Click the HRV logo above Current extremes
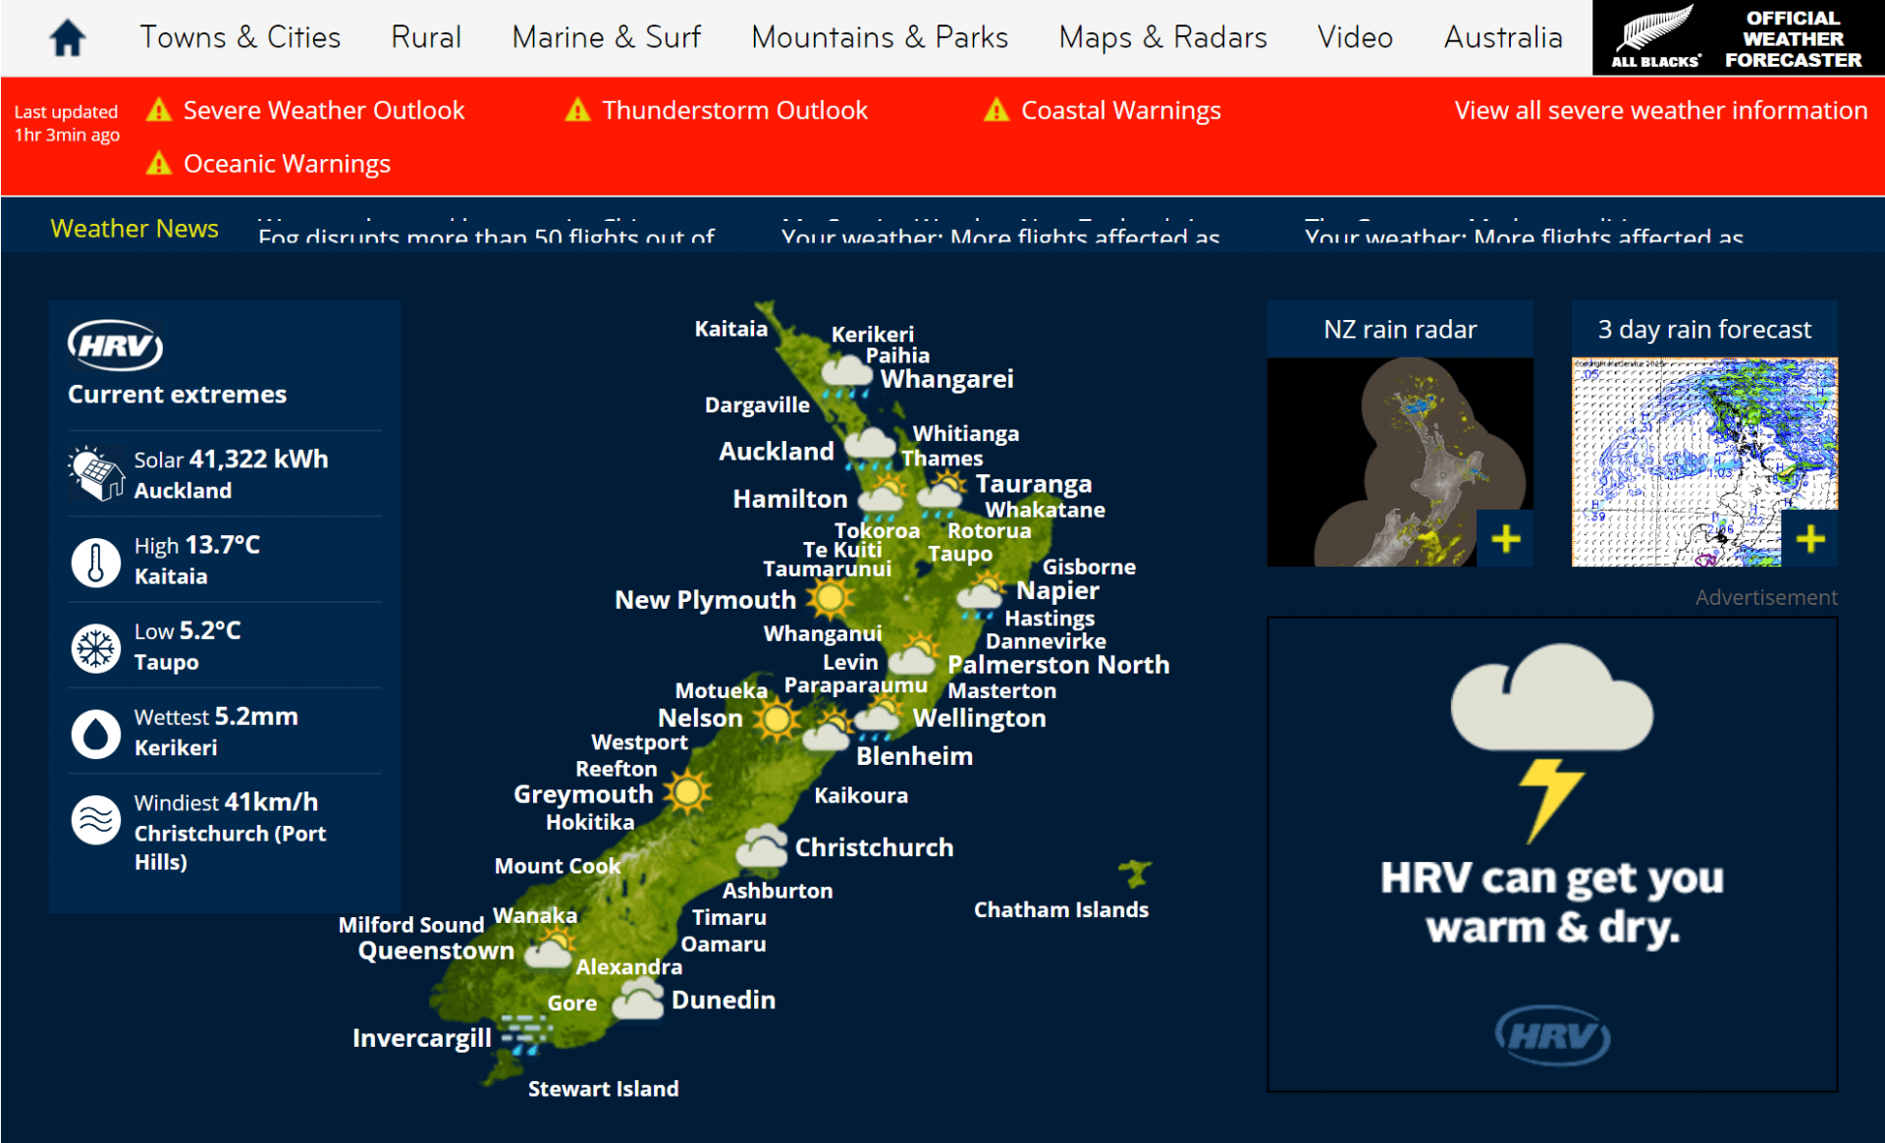The width and height of the screenshot is (1885, 1143). [115, 346]
